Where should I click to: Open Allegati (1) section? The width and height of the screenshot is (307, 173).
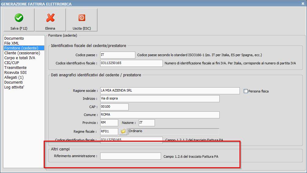(14, 77)
